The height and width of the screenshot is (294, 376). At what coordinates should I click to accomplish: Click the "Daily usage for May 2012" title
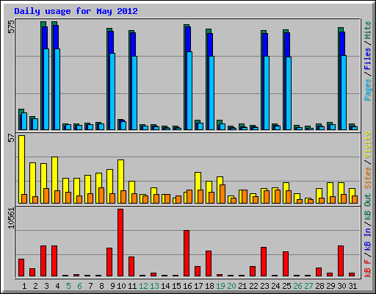76,11
